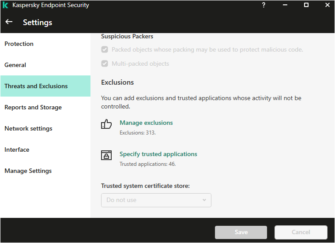335x243 pixels.
Task: Click the 'Exclusions: 313.' count text
Action: pyautogui.click(x=138, y=133)
